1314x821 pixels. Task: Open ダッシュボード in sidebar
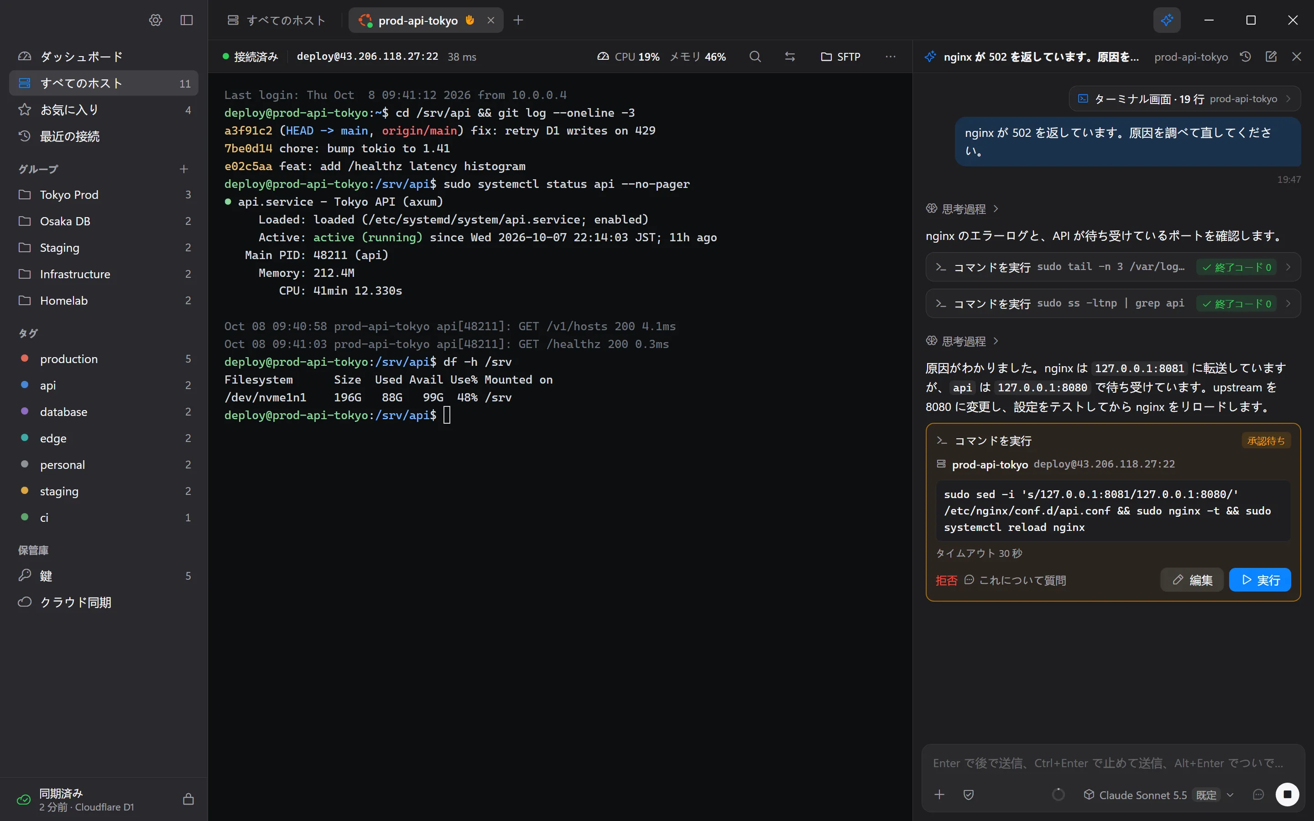pyautogui.click(x=103, y=57)
